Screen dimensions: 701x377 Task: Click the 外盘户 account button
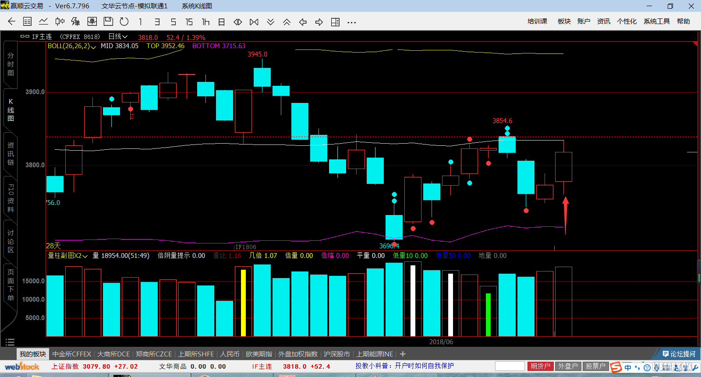click(568, 366)
